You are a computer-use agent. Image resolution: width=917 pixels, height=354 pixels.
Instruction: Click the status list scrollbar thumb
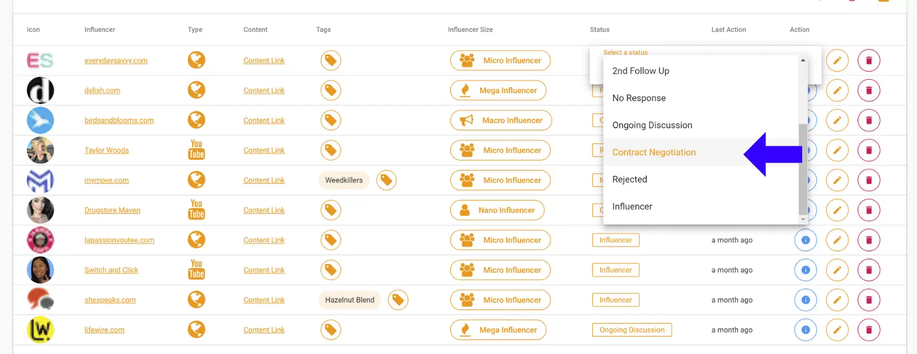pos(803,168)
